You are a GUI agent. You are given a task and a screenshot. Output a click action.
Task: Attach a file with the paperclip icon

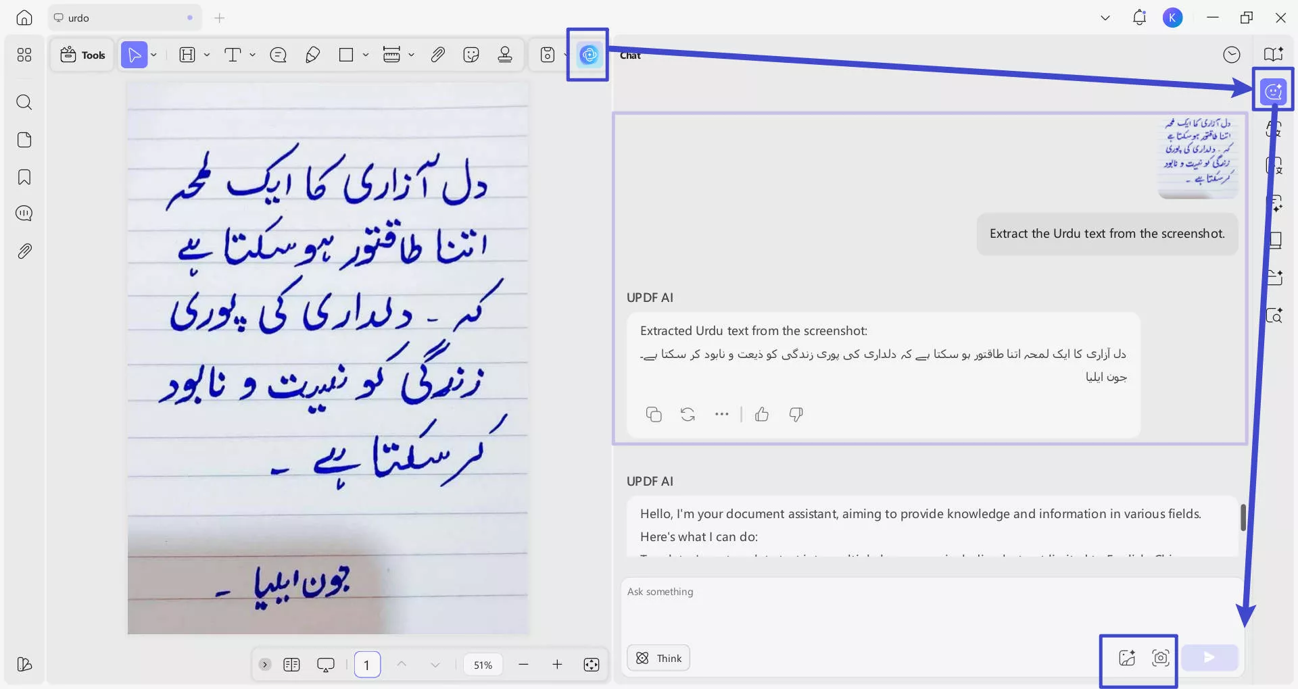click(437, 55)
